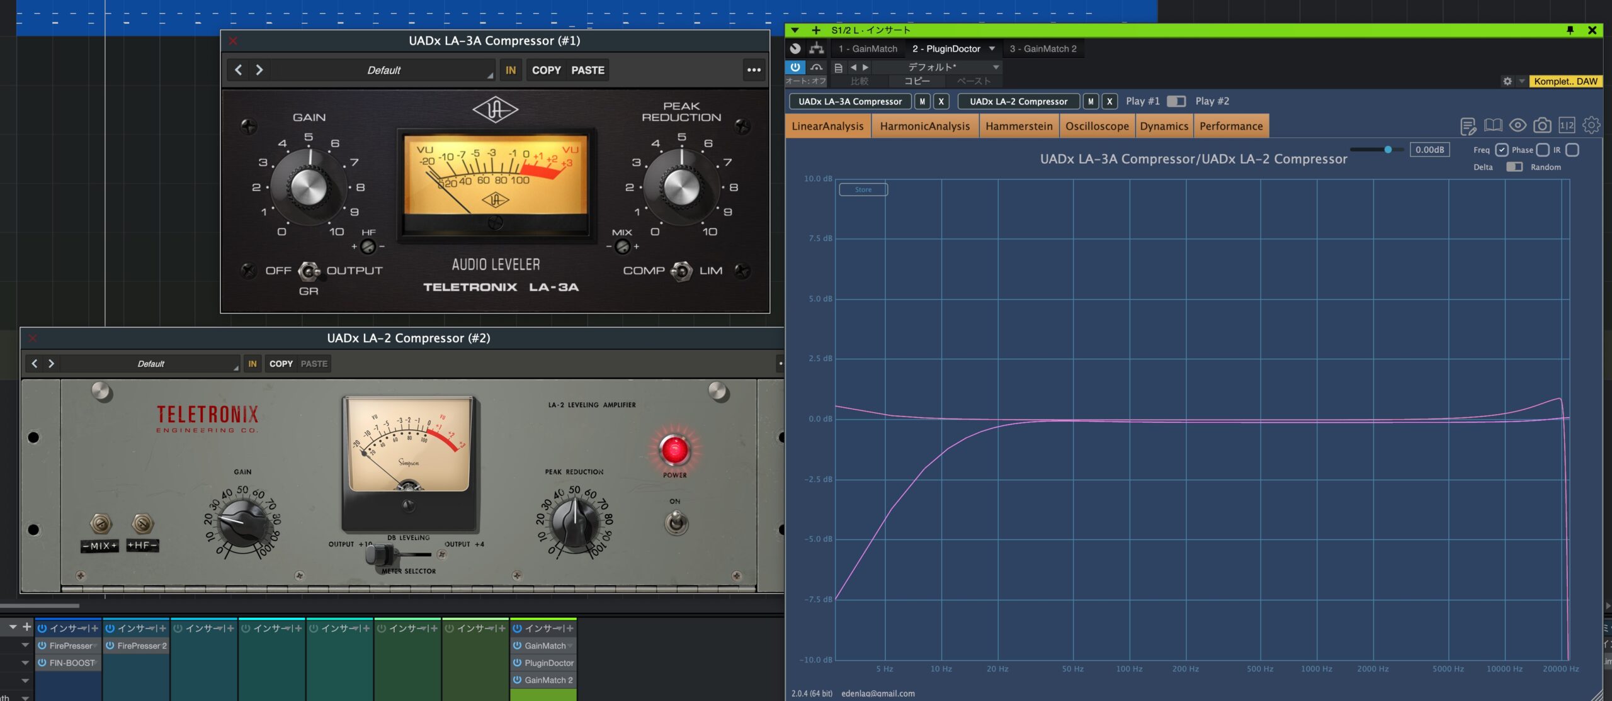Image resolution: width=1612 pixels, height=701 pixels.
Task: Take a snapshot with the camera icon
Action: [1542, 125]
